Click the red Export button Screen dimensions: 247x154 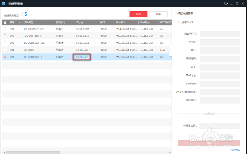[138, 14]
